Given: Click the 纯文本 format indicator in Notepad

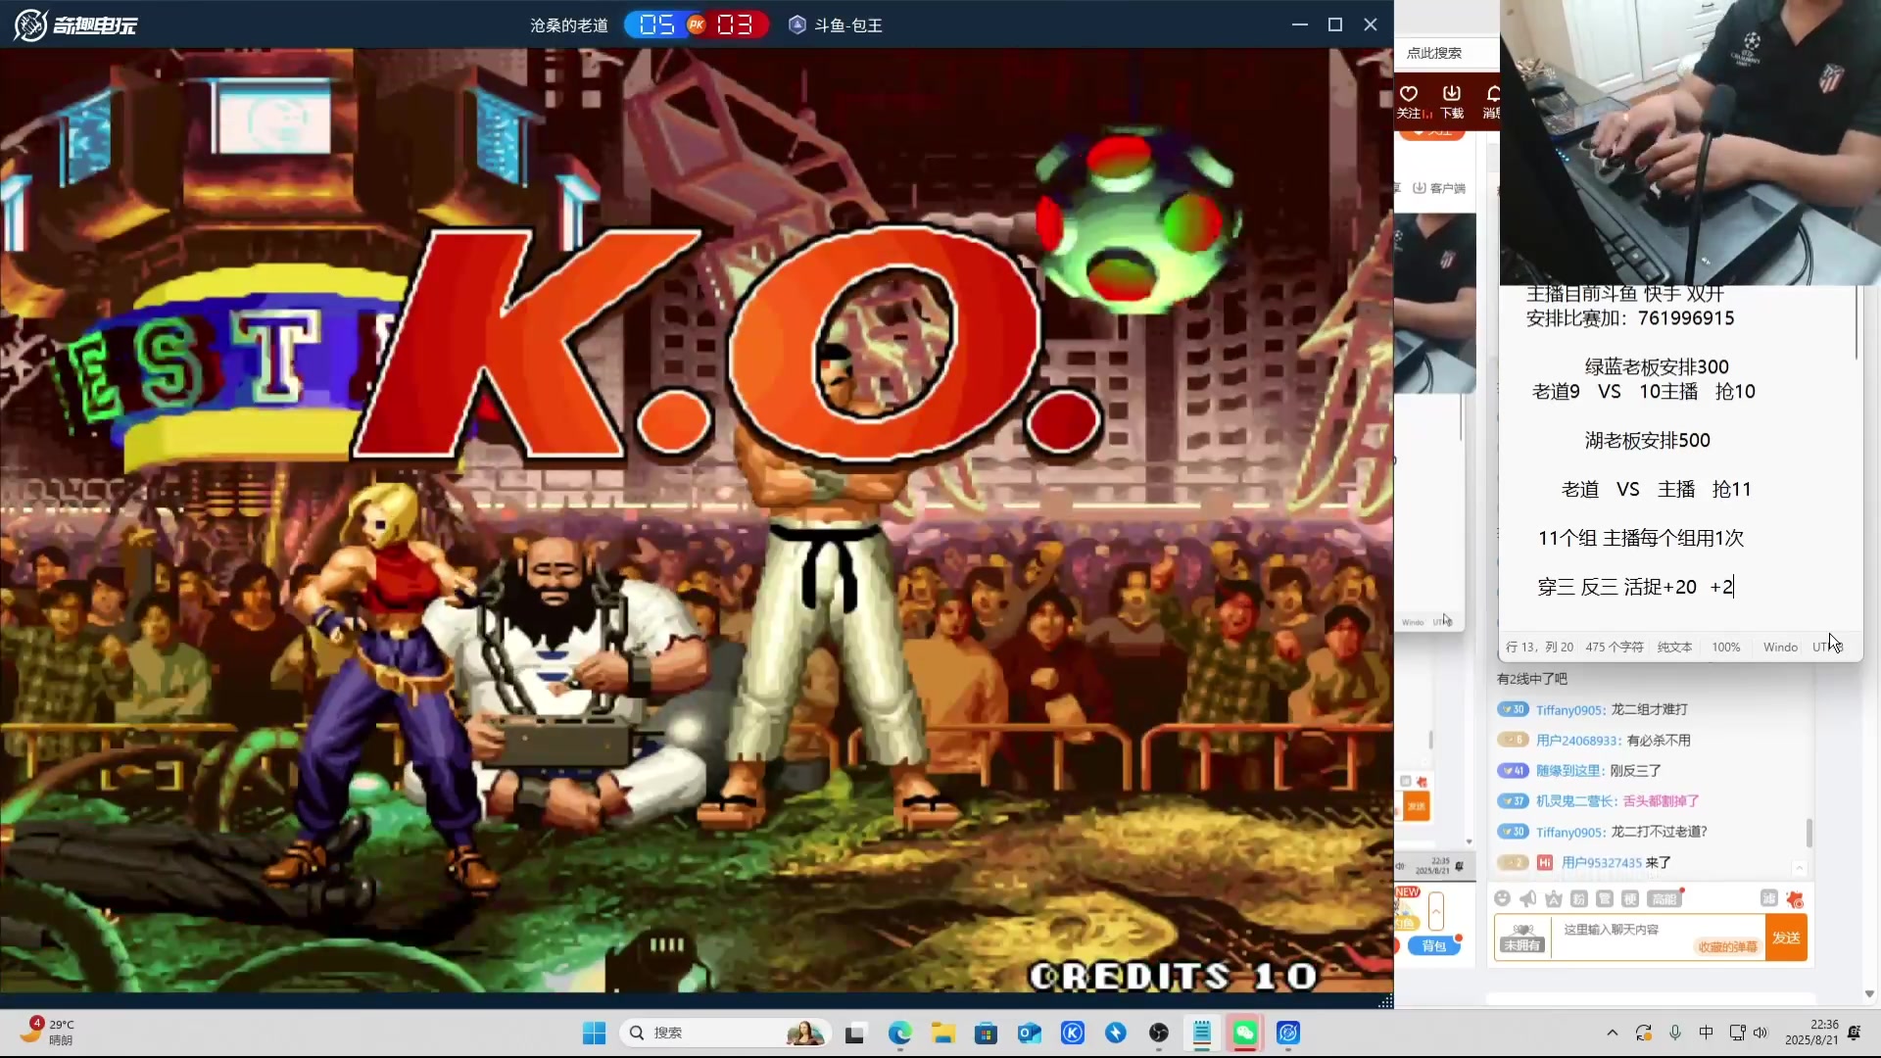Looking at the screenshot, I should click(1674, 647).
